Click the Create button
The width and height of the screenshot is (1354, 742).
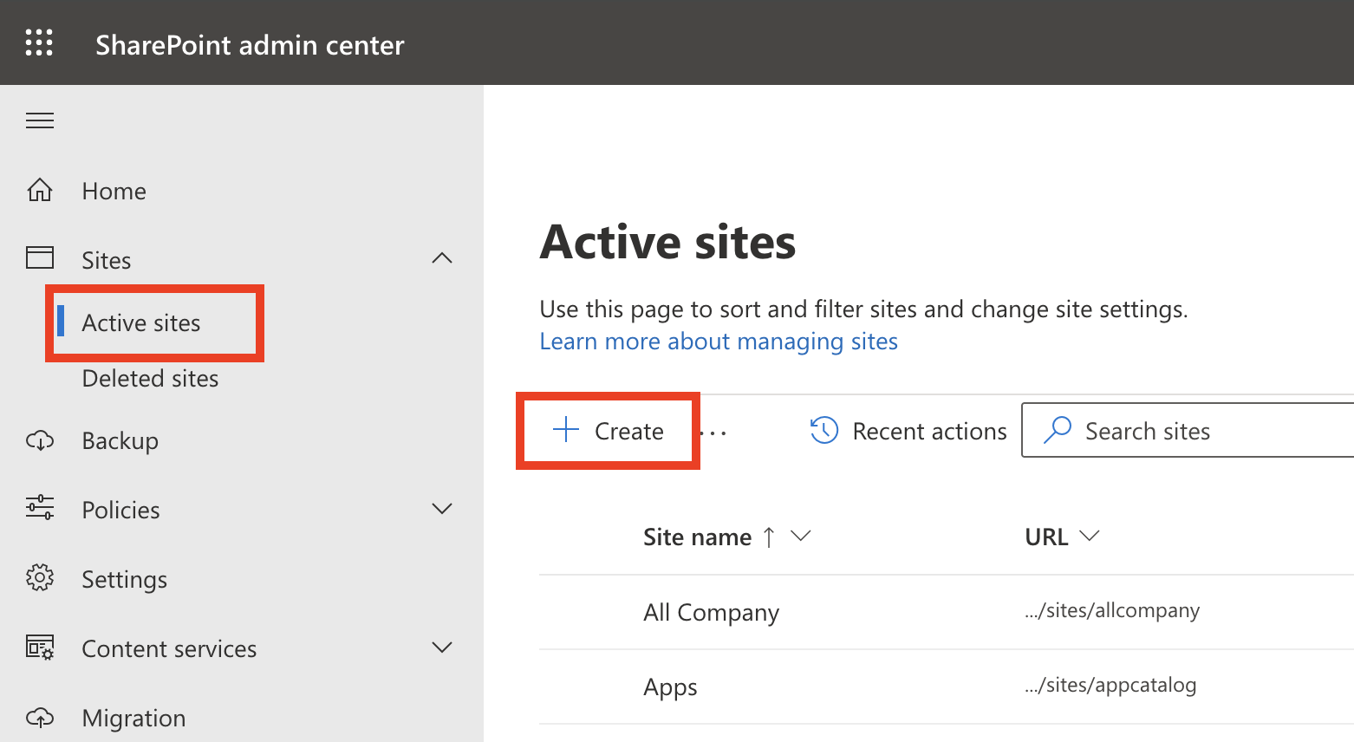[608, 431]
